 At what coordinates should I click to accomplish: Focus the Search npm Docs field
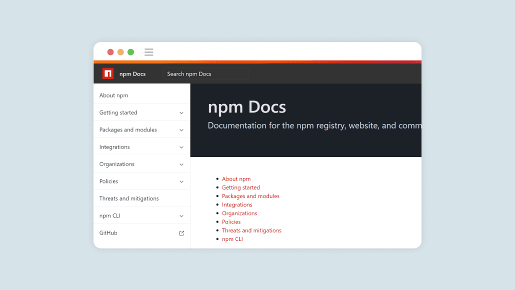[205, 74]
